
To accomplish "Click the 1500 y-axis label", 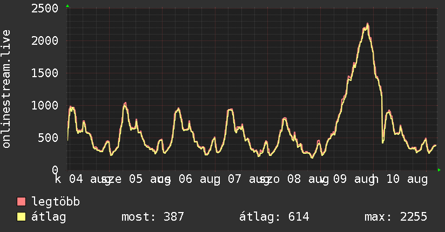I will pos(45,73).
